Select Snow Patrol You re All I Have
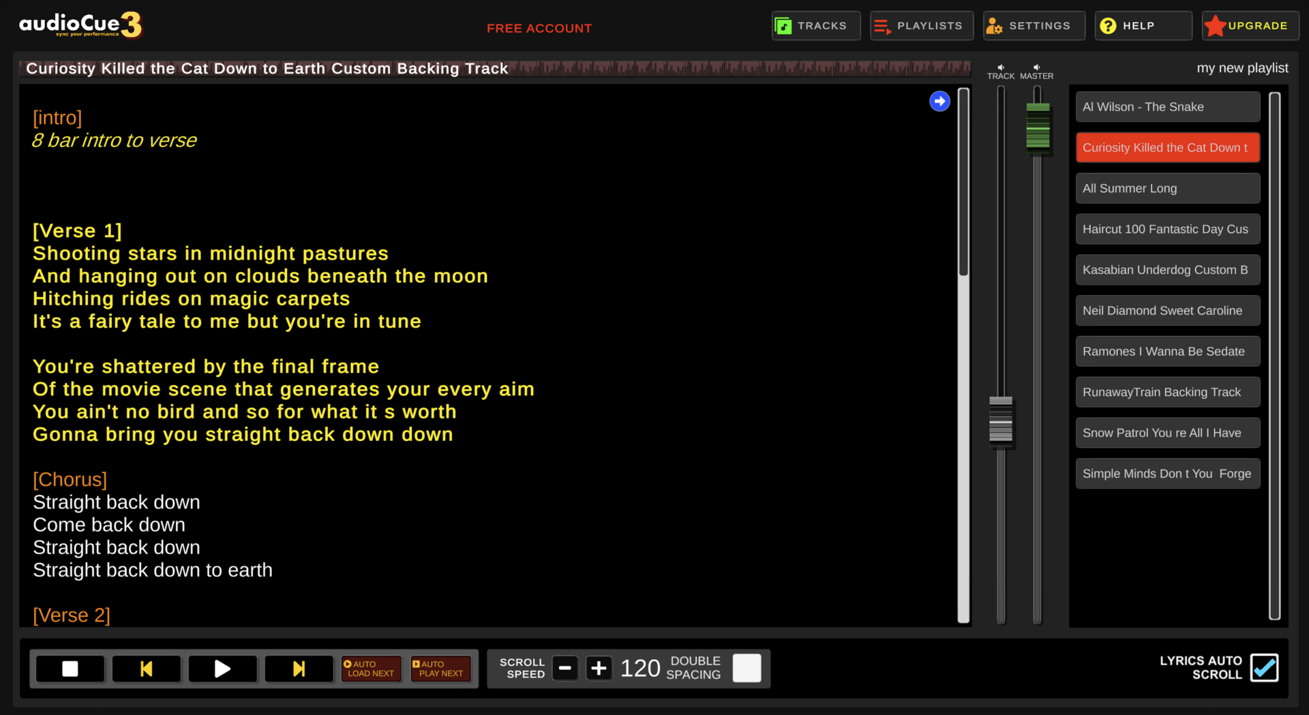Screen dimensions: 1309x715 (x=1168, y=433)
